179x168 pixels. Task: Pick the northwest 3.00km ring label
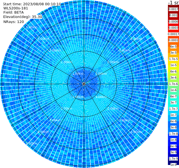click(x=55, y=50)
